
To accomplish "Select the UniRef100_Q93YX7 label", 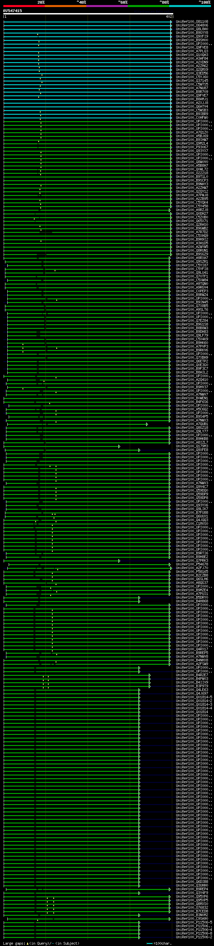I will 192,151.
